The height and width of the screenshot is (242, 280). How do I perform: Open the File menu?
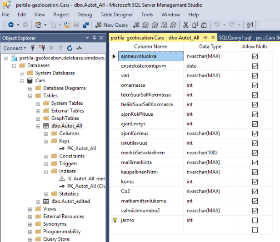click(x=5, y=15)
